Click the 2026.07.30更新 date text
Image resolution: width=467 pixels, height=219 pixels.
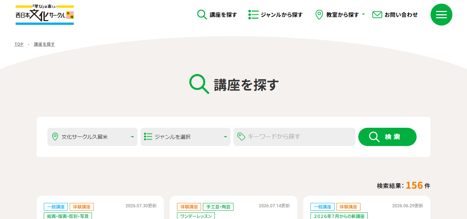141,206
